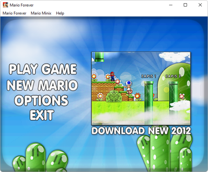Click the blue-spotted Toad character
The image size is (208, 172).
(x=129, y=86)
